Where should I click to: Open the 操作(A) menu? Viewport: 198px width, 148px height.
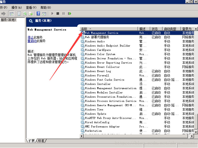[x=17, y=8]
